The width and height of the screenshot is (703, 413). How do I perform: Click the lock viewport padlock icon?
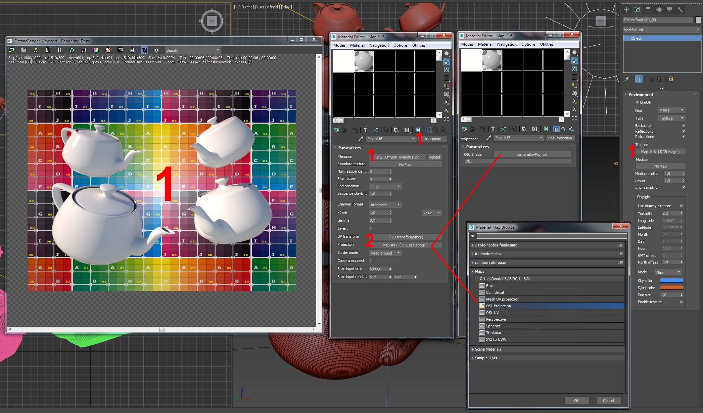coord(48,50)
